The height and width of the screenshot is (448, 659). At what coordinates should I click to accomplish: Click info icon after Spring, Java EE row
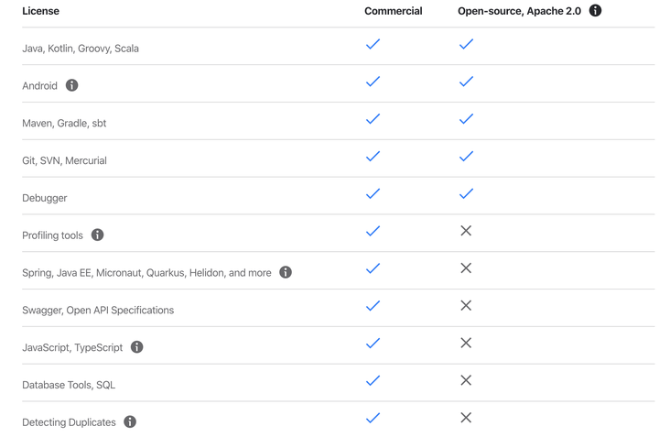[x=286, y=272]
